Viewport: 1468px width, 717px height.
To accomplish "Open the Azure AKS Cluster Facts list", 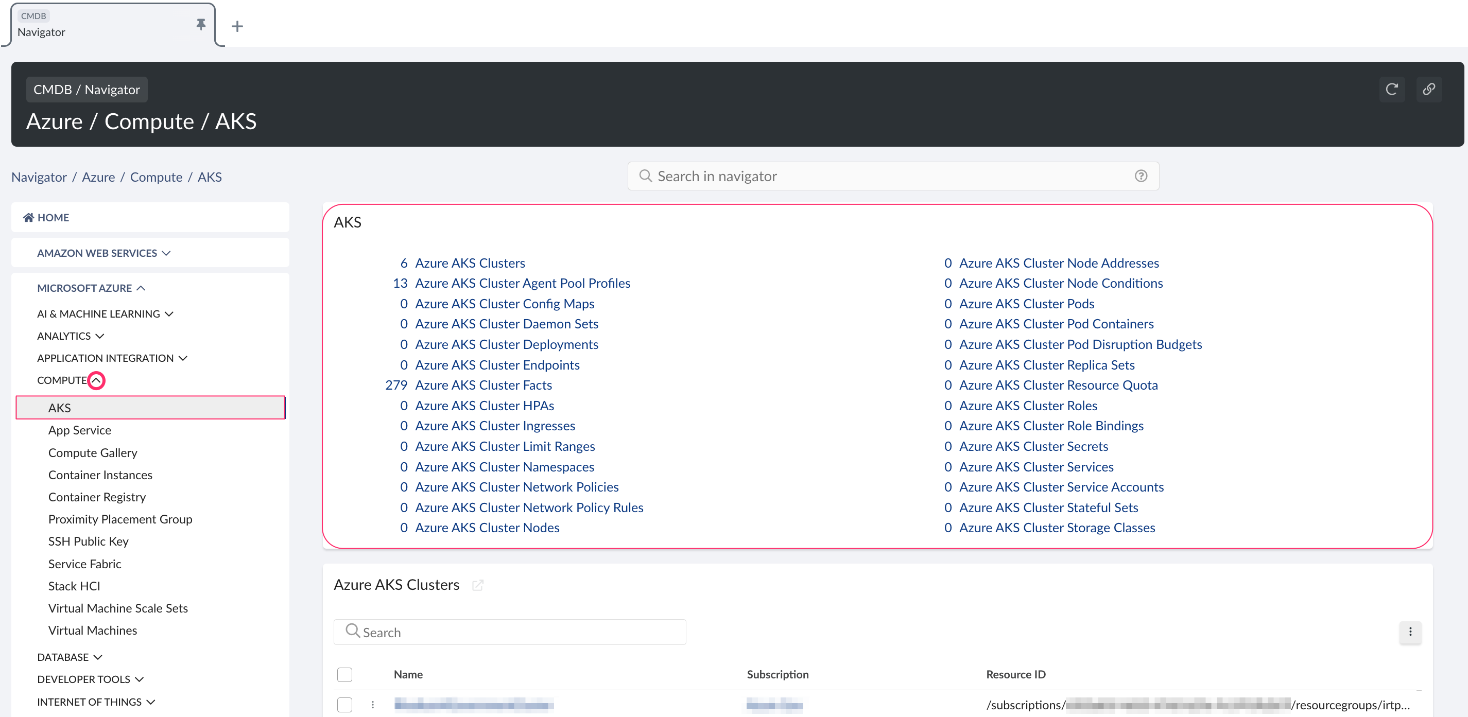I will click(484, 385).
